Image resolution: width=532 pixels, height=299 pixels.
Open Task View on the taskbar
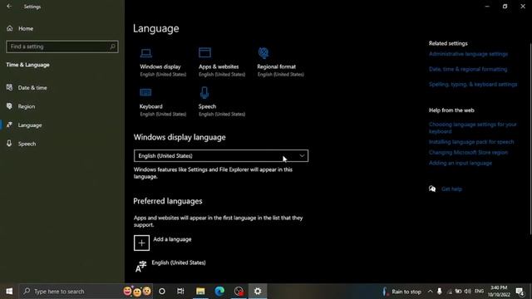[x=180, y=292]
